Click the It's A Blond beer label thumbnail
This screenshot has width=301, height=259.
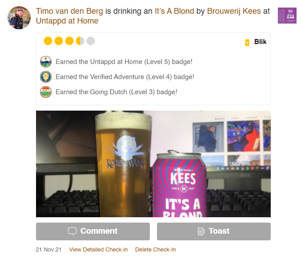coord(287,16)
